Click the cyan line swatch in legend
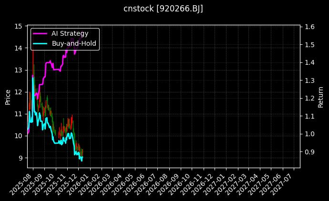This screenshot has height=201, width=329. point(40,43)
